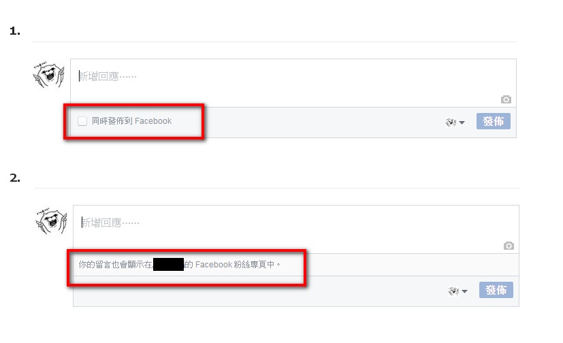Click the large bear avatar beside section 1's comment box
The image size is (563, 343).
pyautogui.click(x=49, y=75)
